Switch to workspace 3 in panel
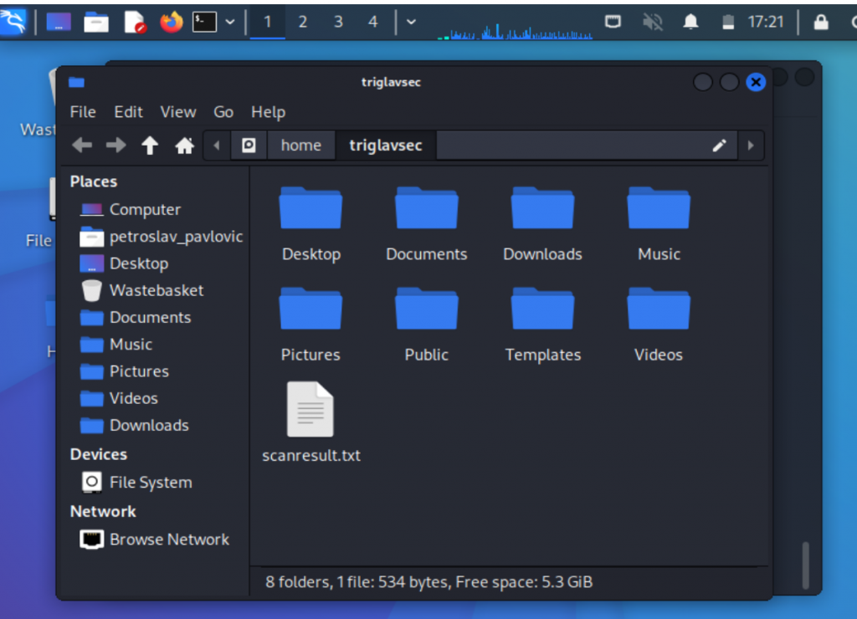This screenshot has width=857, height=619. click(x=338, y=22)
